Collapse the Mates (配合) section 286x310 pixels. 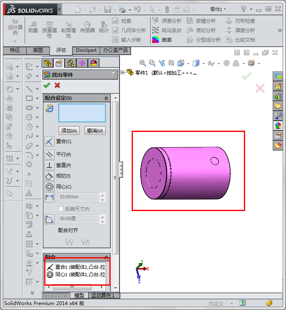106,257
